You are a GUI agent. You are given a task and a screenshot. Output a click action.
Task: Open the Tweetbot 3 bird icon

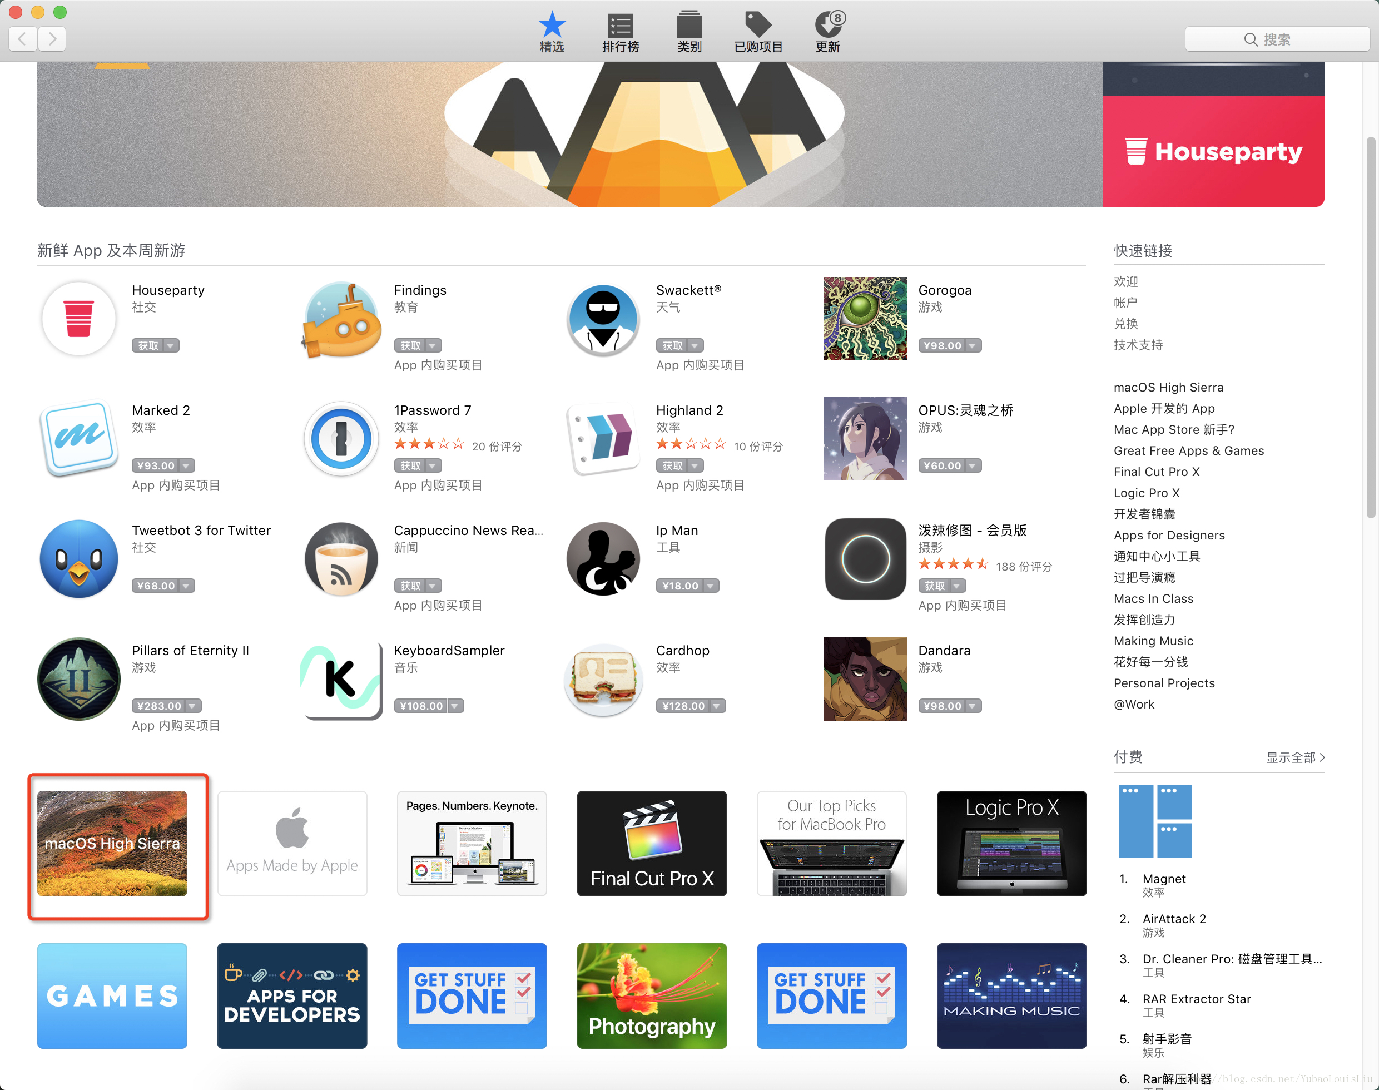pos(78,558)
